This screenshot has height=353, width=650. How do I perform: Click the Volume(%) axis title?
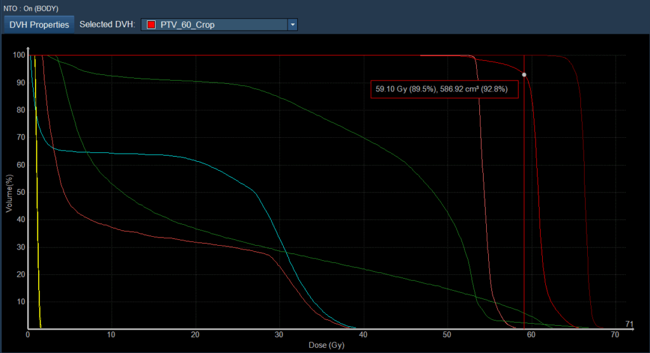[9, 190]
